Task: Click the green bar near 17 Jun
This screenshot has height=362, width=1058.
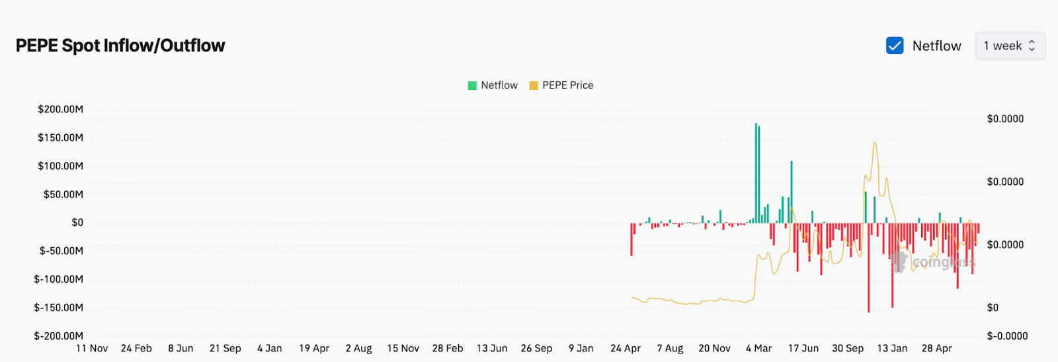Action: (792, 192)
